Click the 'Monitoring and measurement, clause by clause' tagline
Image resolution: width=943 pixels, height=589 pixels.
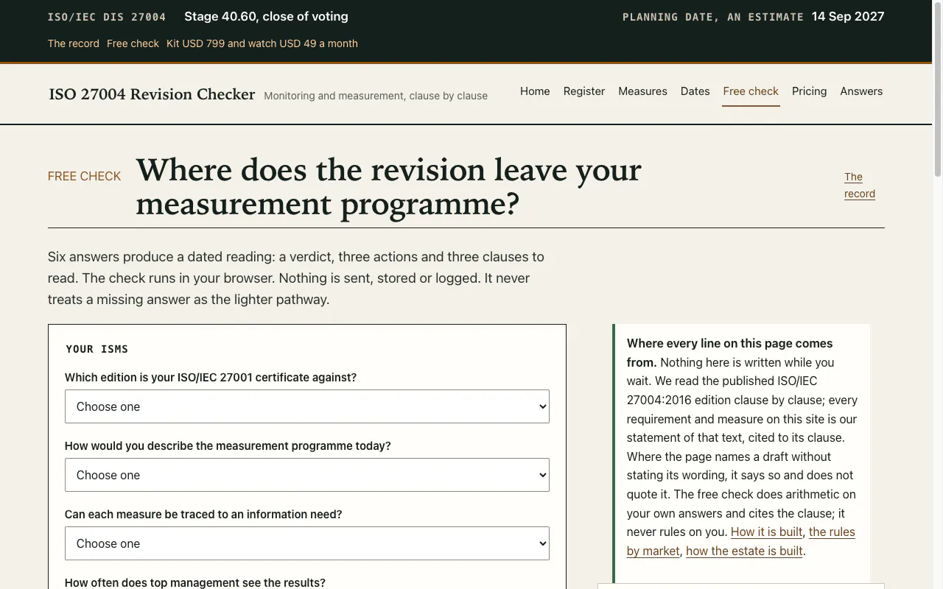[376, 96]
